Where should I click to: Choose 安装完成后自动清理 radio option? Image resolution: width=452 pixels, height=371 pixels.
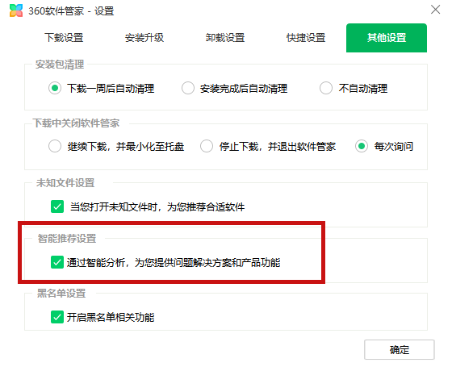[x=188, y=88]
